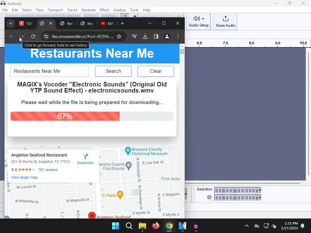This screenshot has height=233, width=311.
Task: Open Chrome downloads icon
Action: 145,36
